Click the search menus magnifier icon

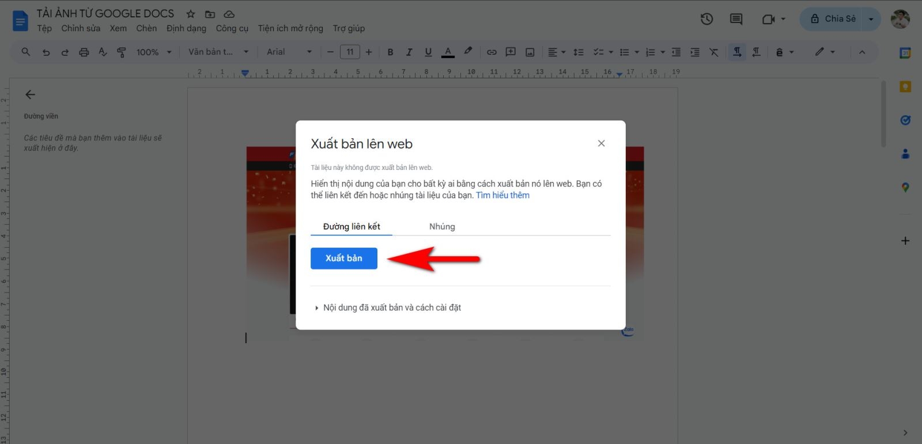tap(26, 52)
